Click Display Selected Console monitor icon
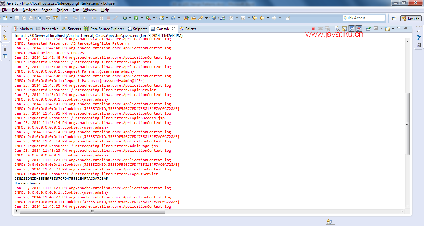Screen dimensions: 424x226 (376, 29)
